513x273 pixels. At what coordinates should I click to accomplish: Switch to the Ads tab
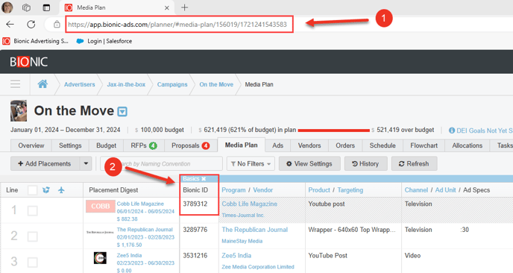(278, 145)
